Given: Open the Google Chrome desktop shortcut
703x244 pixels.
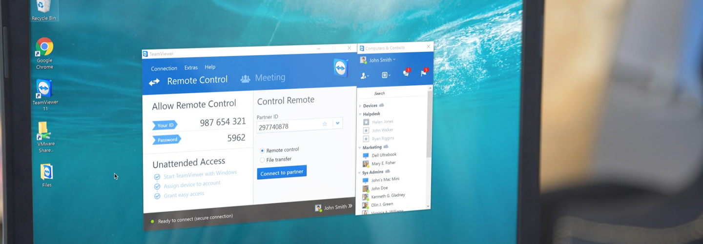Looking at the screenshot, I should pyautogui.click(x=44, y=53).
